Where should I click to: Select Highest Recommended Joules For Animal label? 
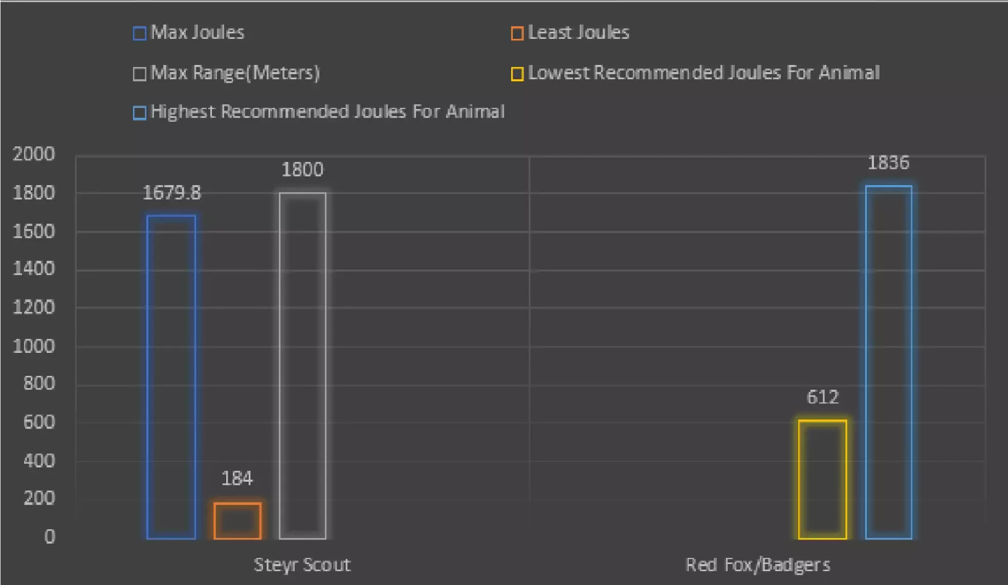(x=327, y=112)
